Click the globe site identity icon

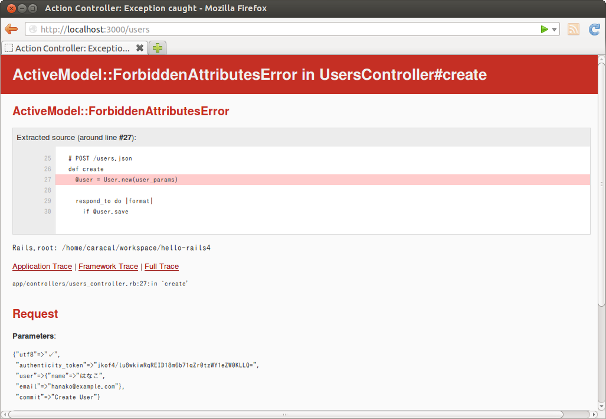coord(33,30)
